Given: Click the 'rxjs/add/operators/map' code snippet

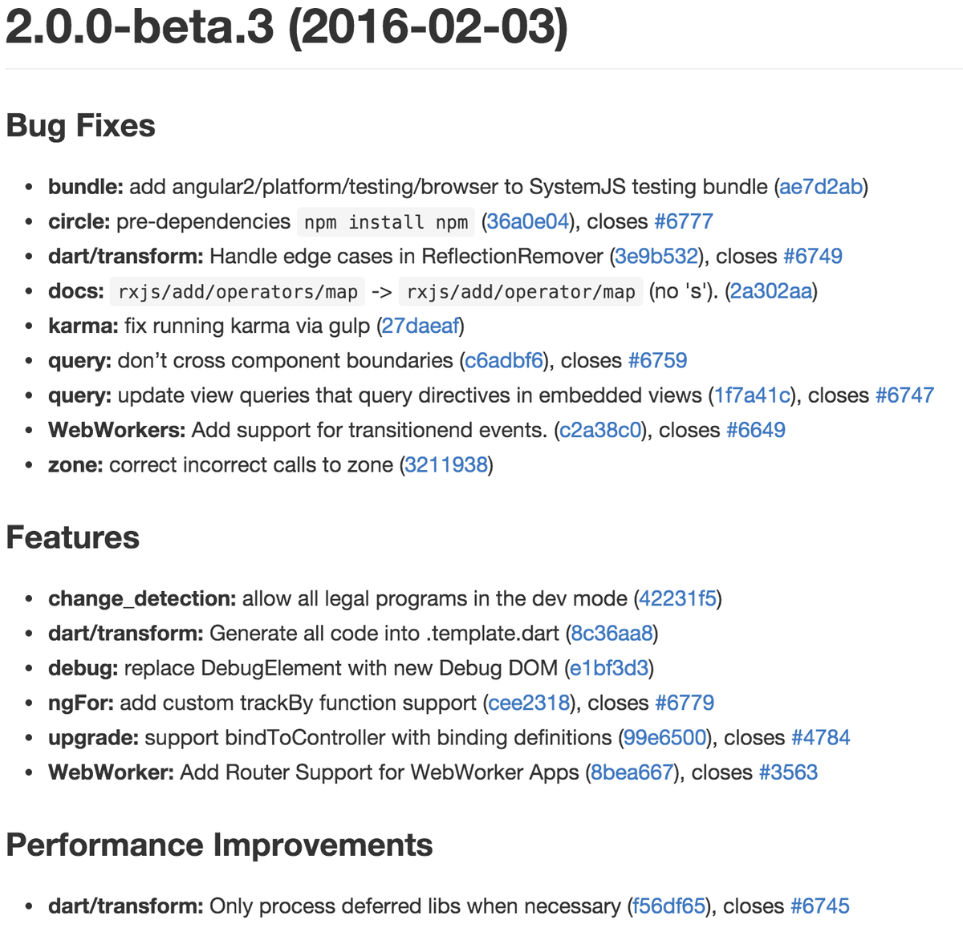Looking at the screenshot, I should point(238,292).
